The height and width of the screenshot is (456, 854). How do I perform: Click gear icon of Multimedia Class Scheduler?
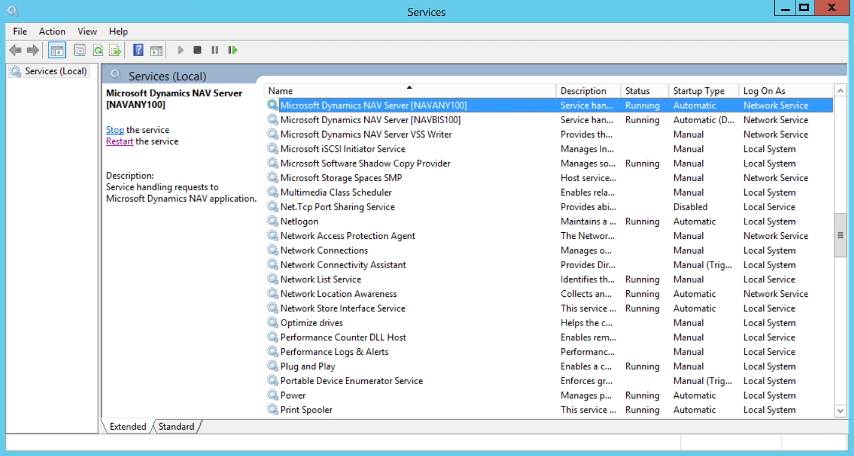click(x=272, y=192)
